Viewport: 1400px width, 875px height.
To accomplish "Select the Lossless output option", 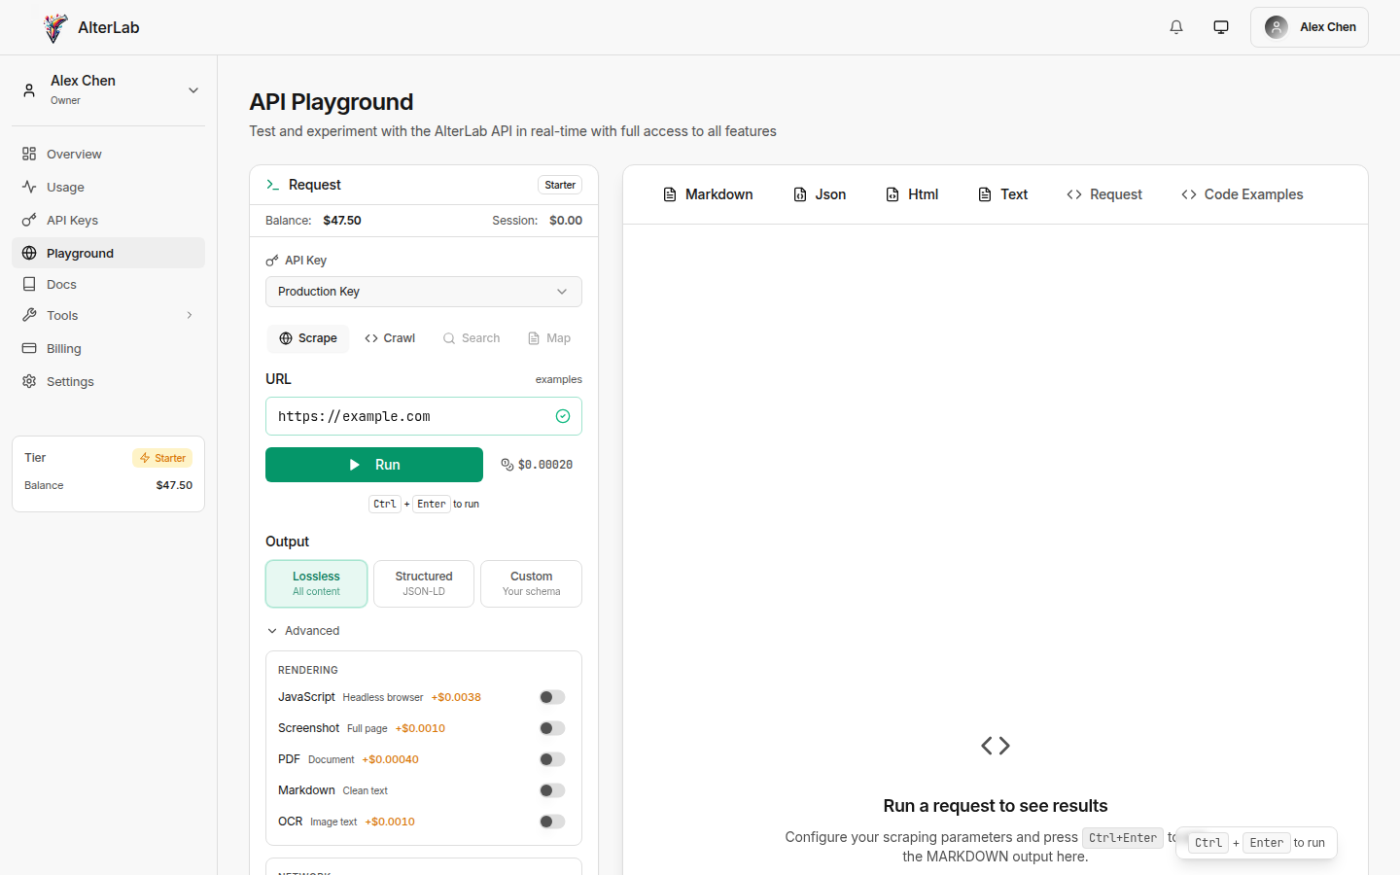I will (317, 583).
